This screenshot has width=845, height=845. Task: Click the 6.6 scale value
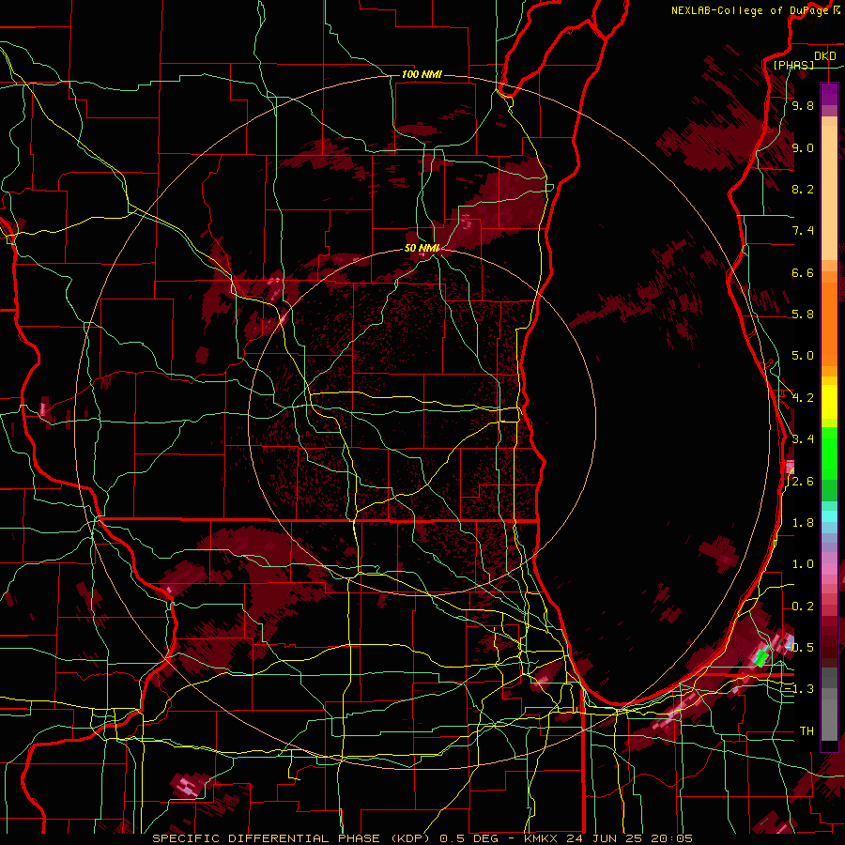803,272
